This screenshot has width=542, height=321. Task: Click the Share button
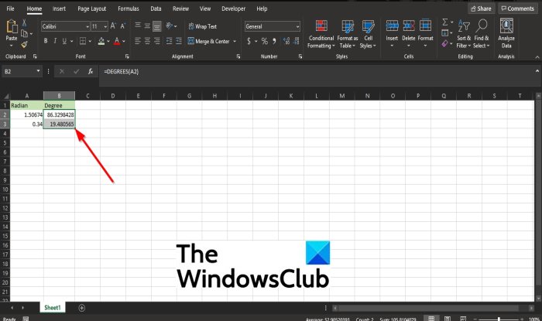pyautogui.click(x=481, y=9)
